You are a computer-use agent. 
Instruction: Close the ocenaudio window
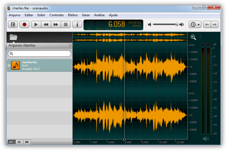(x=214, y=7)
